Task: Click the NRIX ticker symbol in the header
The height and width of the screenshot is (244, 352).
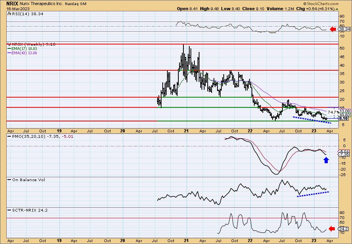Action: coord(13,4)
